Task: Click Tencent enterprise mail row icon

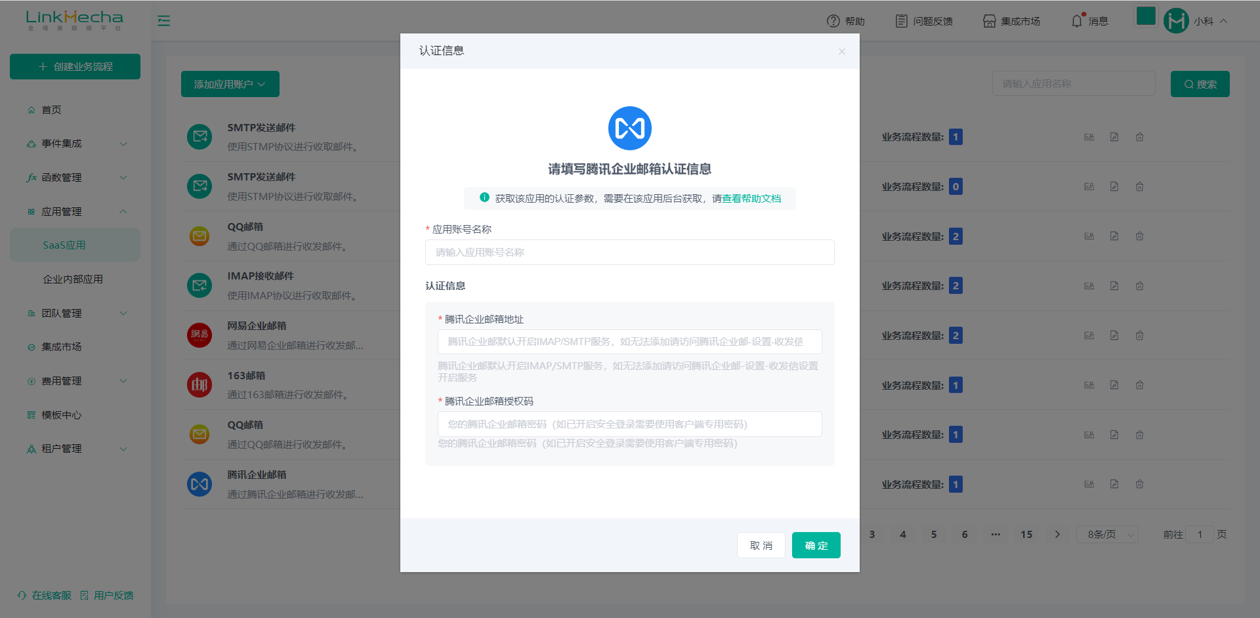Action: (199, 484)
